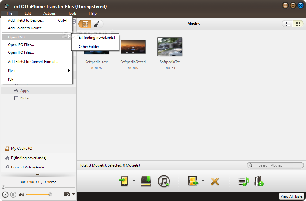
Task: Click the add-movie filmstrip icon
Action: click(x=193, y=181)
